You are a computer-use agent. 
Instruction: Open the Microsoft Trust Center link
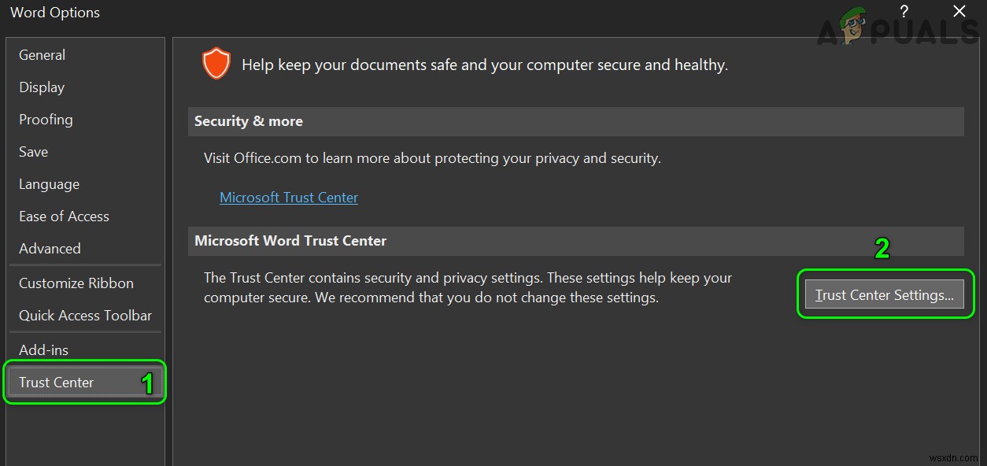(289, 198)
